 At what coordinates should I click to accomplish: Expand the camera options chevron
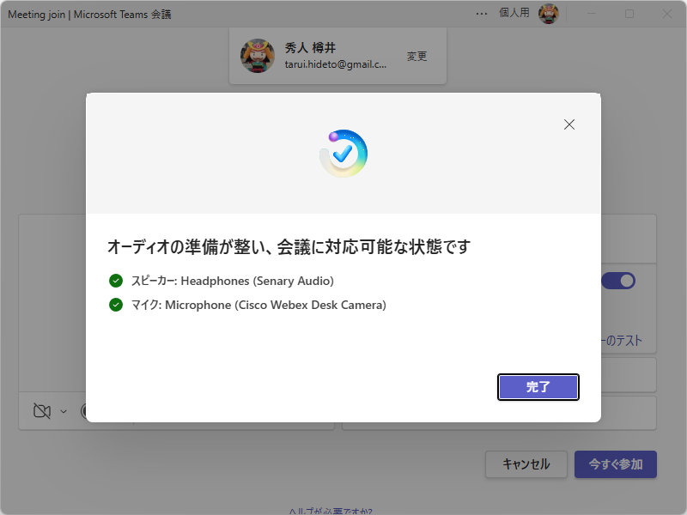pyautogui.click(x=64, y=412)
